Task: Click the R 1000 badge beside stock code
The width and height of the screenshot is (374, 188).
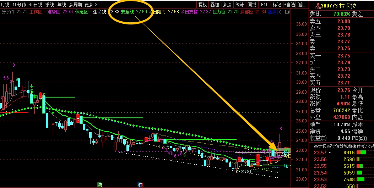Action: click(x=318, y=5)
